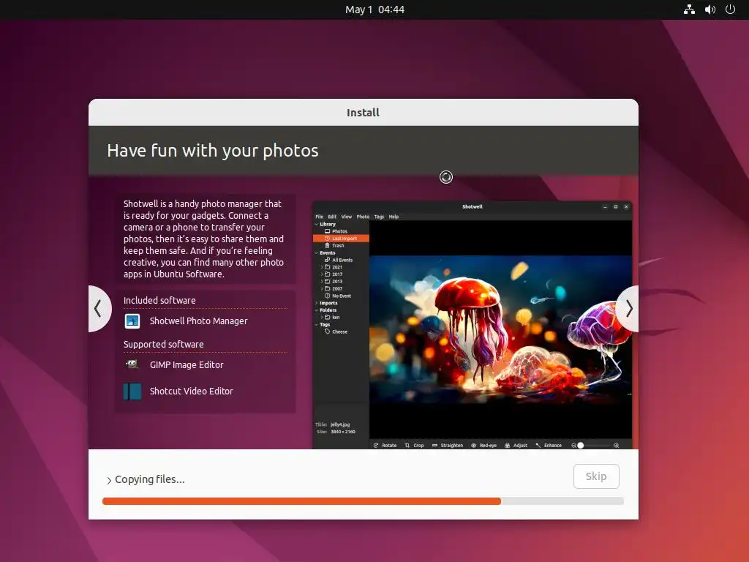The image size is (749, 562).
Task: Click the volume speaker icon in top bar
Action: pyautogui.click(x=710, y=10)
